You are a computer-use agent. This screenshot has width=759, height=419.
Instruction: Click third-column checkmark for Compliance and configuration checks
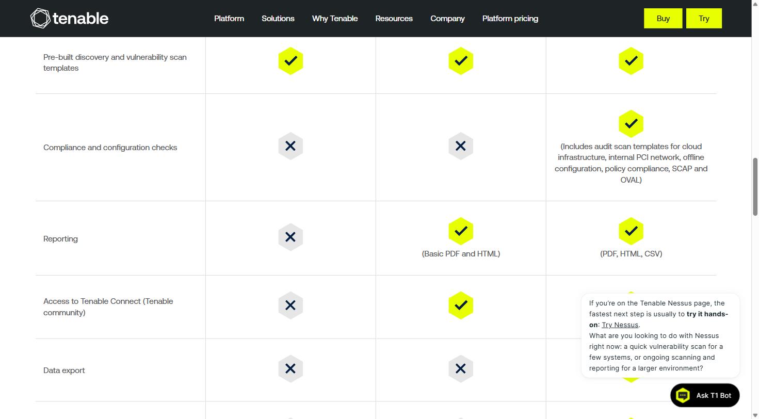pos(631,124)
